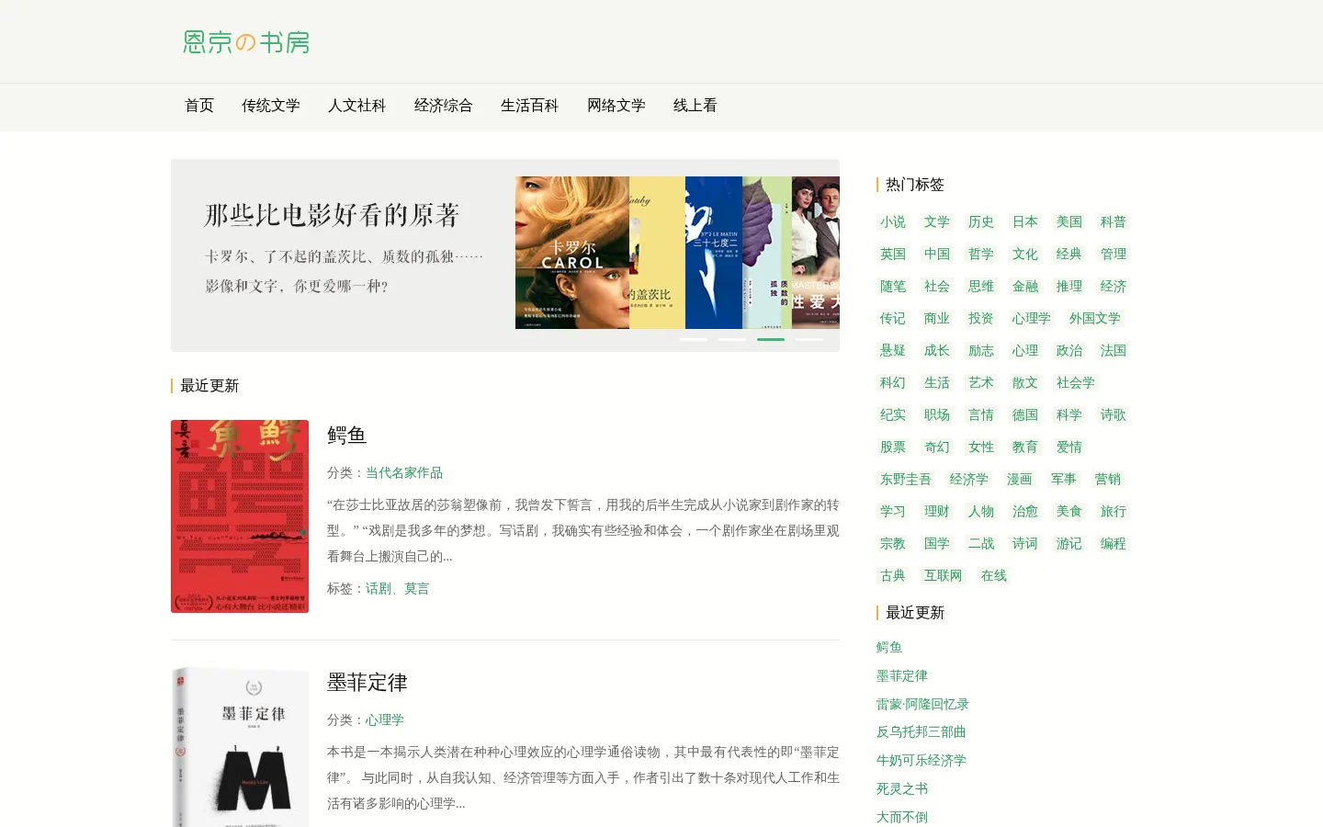Open the 鳄鱼 book cover thumbnail
The width and height of the screenshot is (1323, 827).
coord(240,516)
